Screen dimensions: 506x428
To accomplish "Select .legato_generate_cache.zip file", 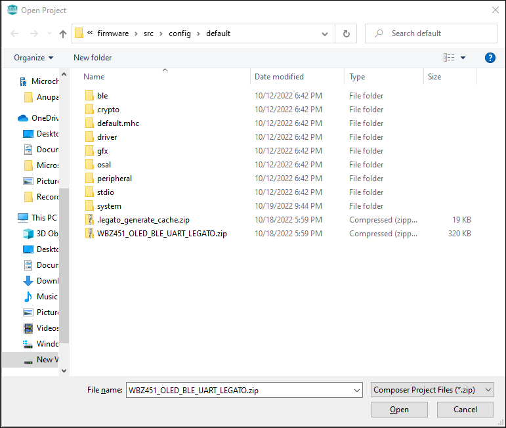I will [143, 220].
